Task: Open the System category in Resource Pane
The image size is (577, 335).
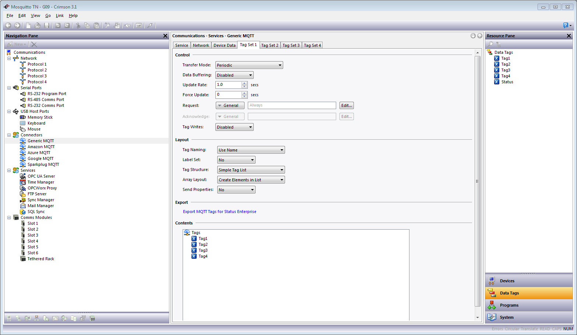Action: 529,317
